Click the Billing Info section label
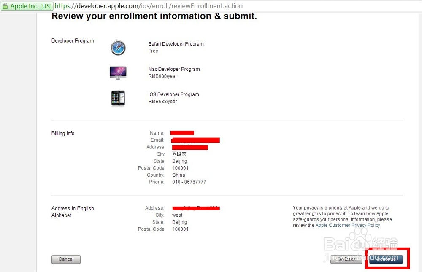 [x=63, y=133]
